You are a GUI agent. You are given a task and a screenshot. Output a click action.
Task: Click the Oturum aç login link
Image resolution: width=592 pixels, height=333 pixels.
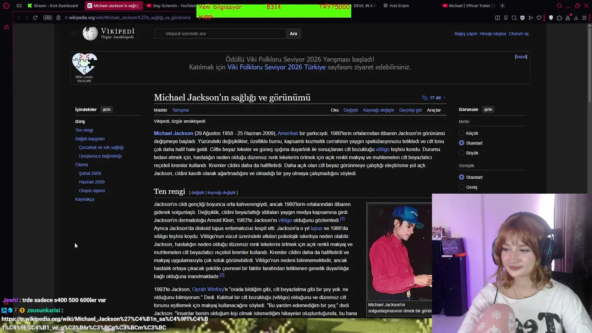pyautogui.click(x=518, y=34)
